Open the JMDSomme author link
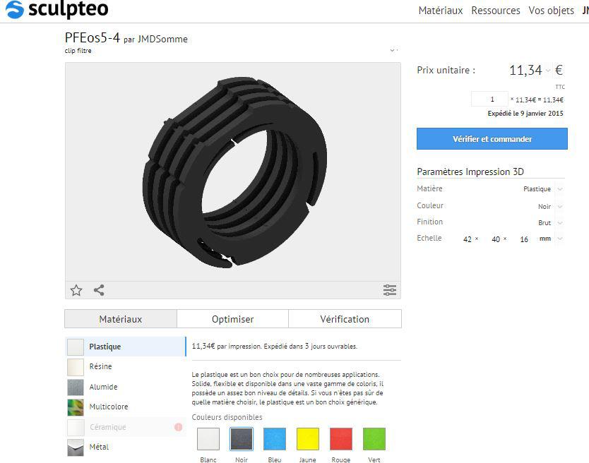 pos(162,39)
